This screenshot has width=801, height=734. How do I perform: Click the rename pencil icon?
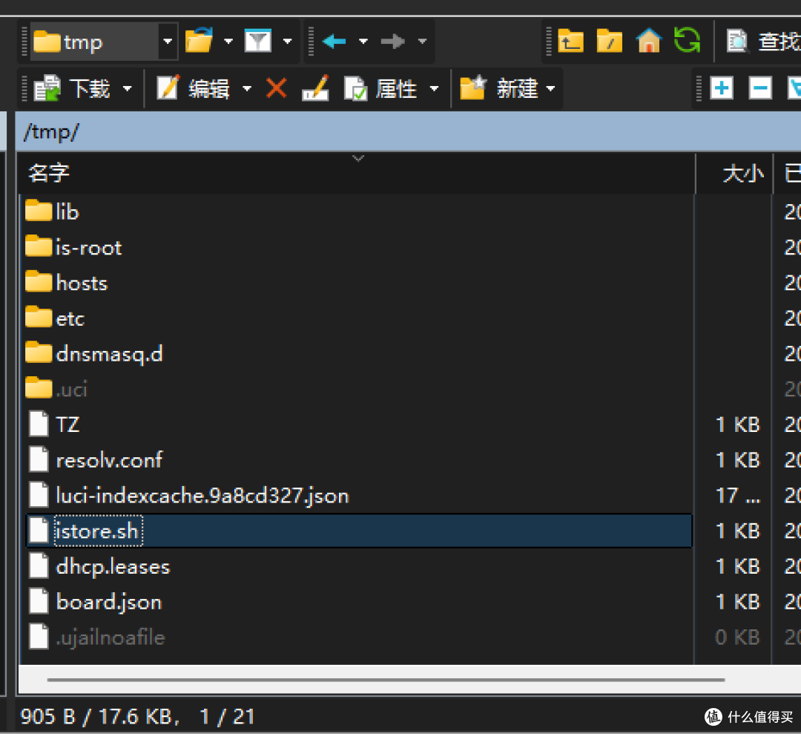315,89
